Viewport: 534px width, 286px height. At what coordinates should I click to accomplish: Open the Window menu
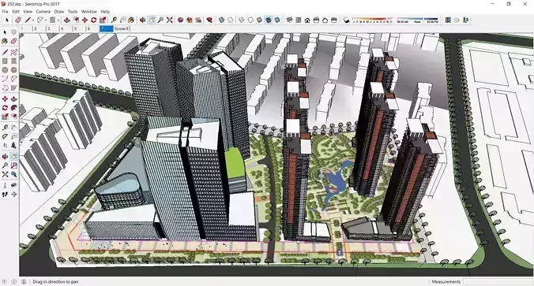click(89, 12)
